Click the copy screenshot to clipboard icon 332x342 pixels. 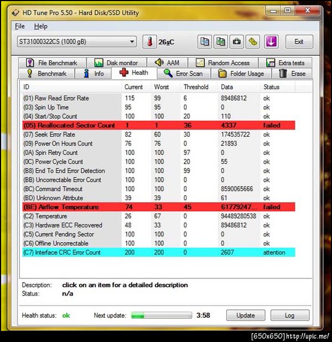point(221,42)
